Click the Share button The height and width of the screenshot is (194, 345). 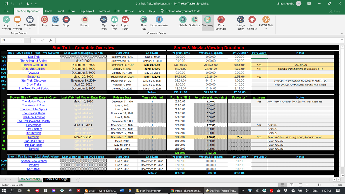[334, 11]
